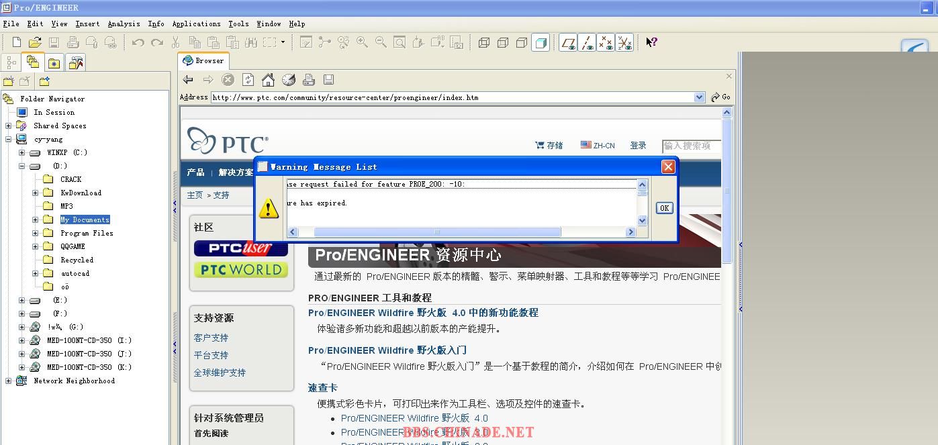Expand the KwDownload folder

click(35, 193)
